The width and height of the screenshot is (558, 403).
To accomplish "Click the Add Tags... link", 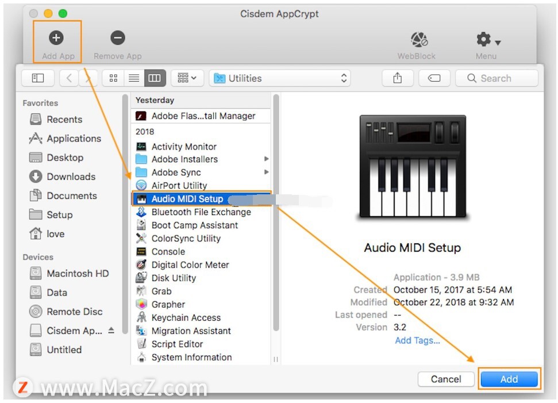I will click(417, 341).
